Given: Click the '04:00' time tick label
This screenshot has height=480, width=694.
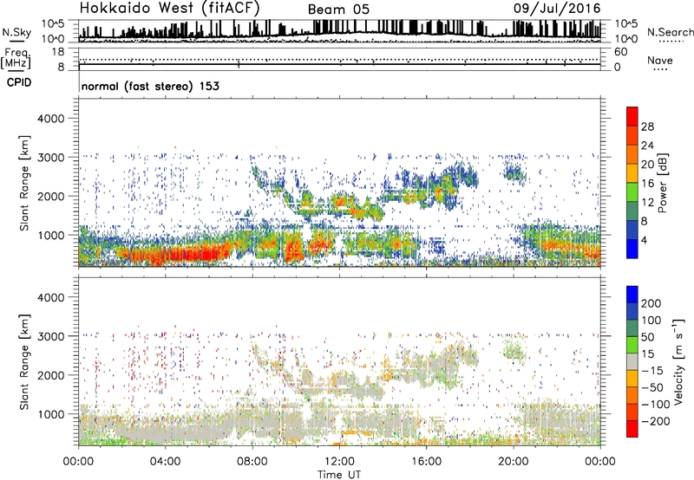Looking at the screenshot, I should click(165, 461).
